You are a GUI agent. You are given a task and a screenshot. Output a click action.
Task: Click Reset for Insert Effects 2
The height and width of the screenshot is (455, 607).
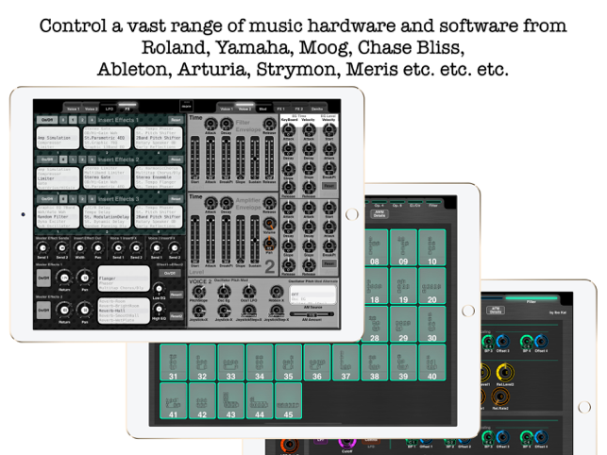pos(176,160)
